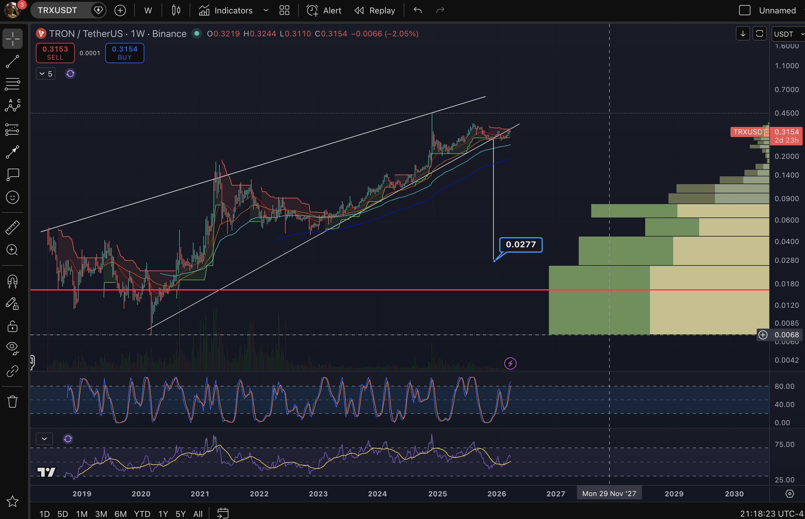Toggle the lock all drawings padlock
805x519 pixels.
(x=12, y=326)
